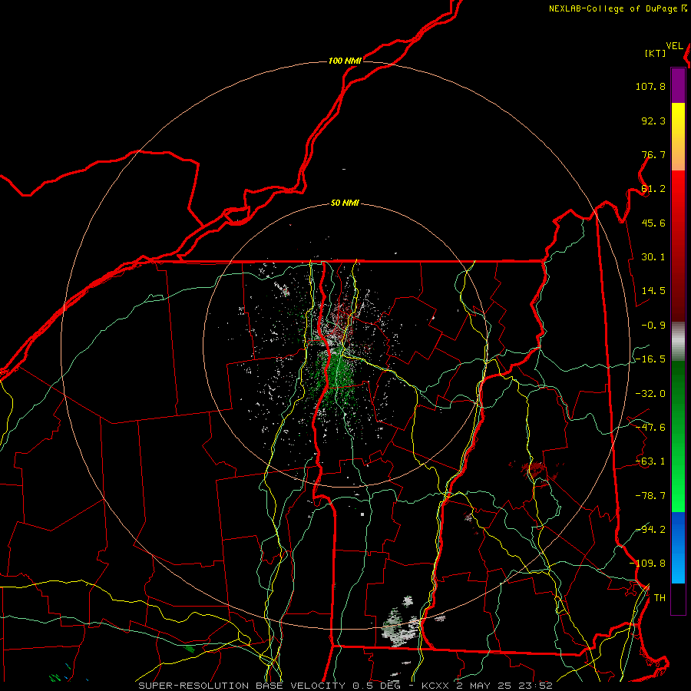Click the 14.5 velocity scale value
Viewport: 691px width, 691px height.
[653, 291]
